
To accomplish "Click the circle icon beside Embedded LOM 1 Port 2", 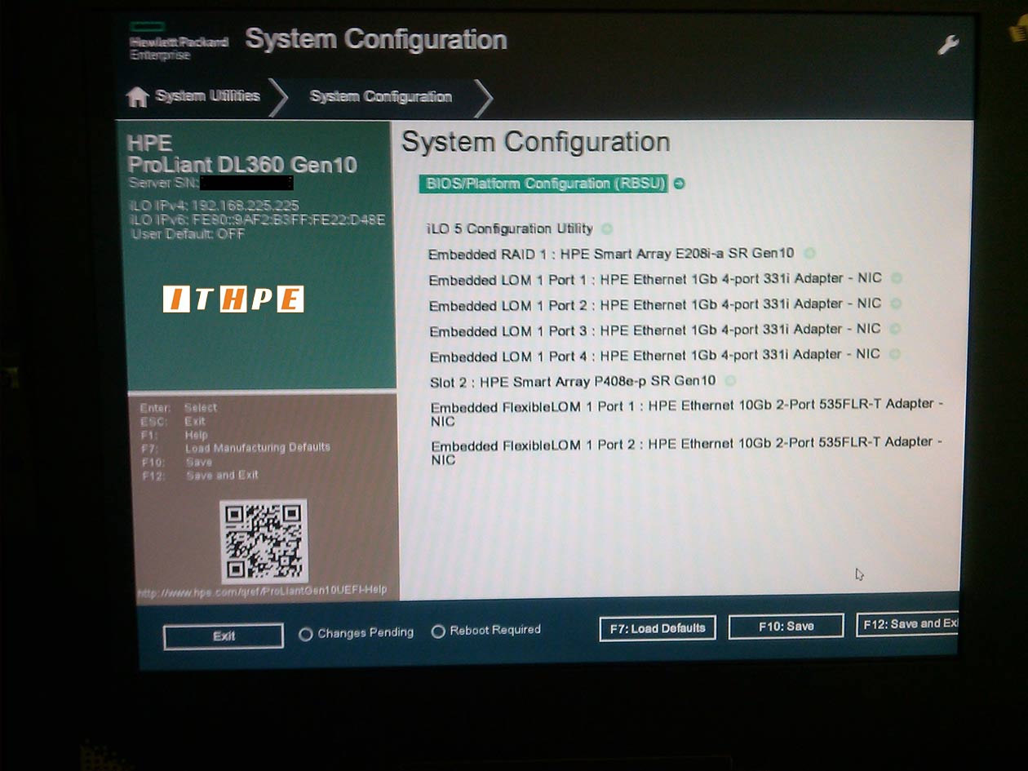I will [896, 304].
